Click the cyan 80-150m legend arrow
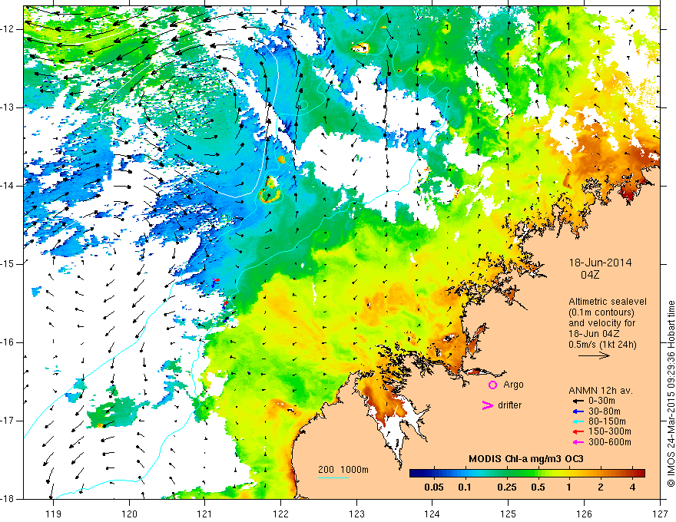The width and height of the screenshot is (676, 522). pyautogui.click(x=578, y=421)
